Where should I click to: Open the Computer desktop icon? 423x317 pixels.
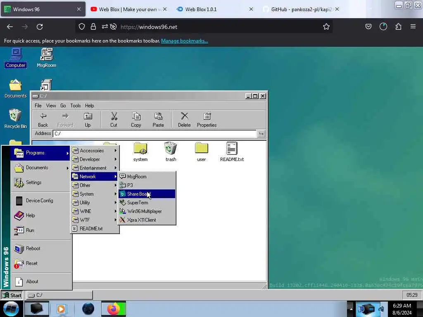pyautogui.click(x=15, y=58)
